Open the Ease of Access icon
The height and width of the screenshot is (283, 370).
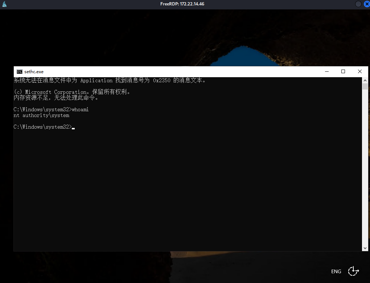tap(353, 271)
